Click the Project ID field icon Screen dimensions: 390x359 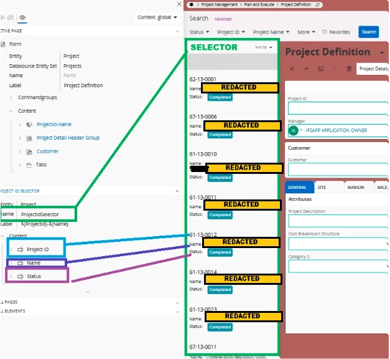coord(20,249)
